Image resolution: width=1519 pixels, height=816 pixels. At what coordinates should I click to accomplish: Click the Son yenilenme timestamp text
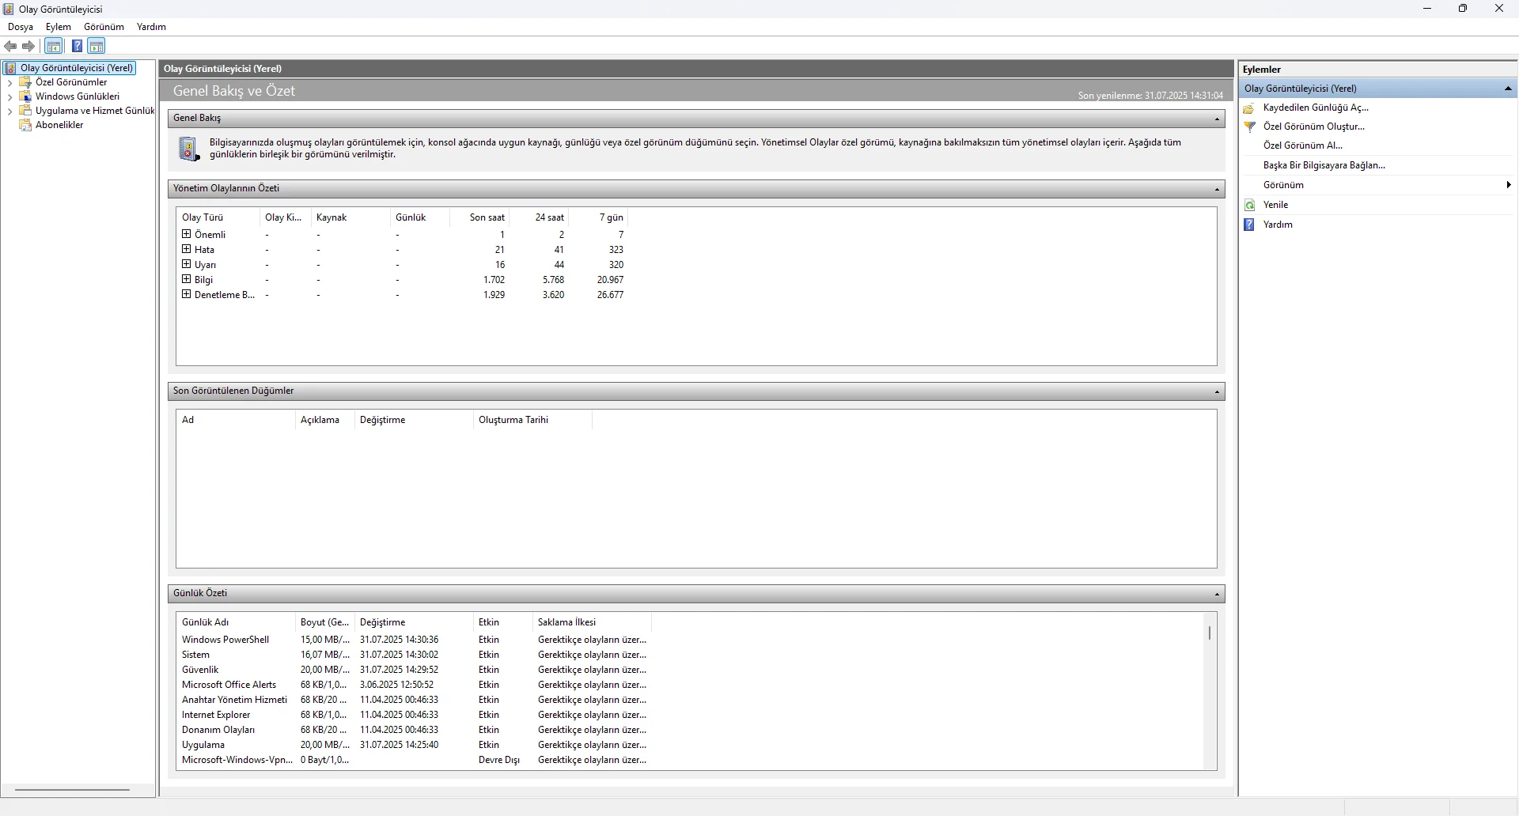click(1150, 96)
